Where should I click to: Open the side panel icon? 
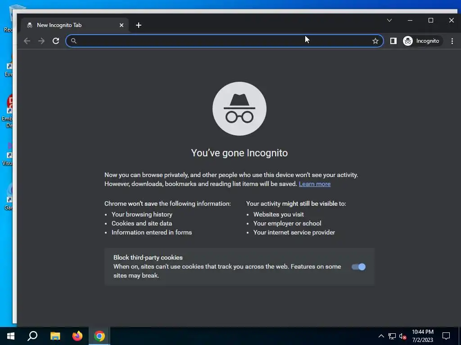point(393,41)
